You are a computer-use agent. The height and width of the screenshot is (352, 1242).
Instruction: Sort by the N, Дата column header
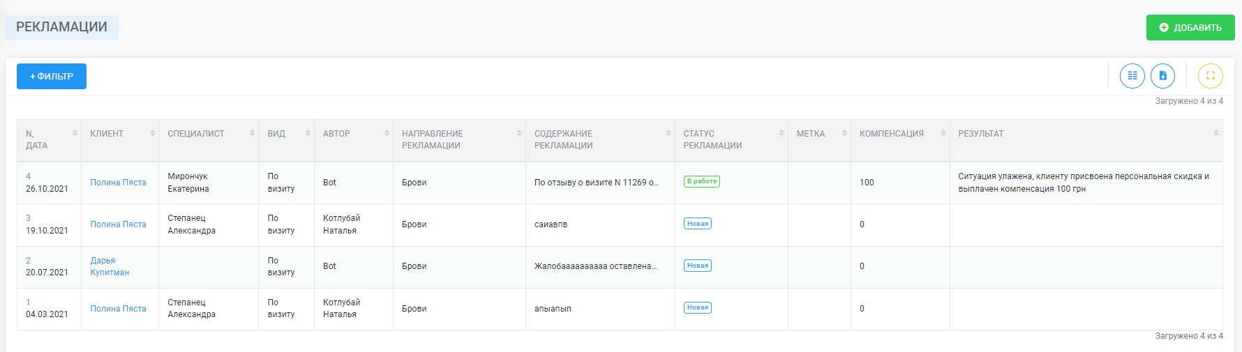pyautogui.click(x=37, y=139)
